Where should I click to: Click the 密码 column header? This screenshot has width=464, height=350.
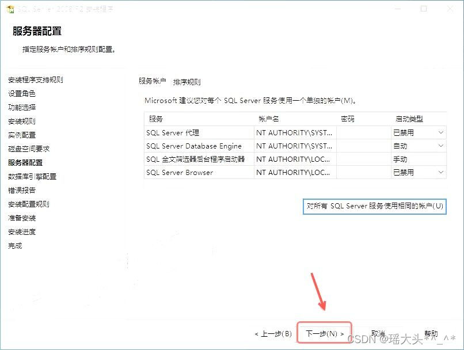[364, 119]
